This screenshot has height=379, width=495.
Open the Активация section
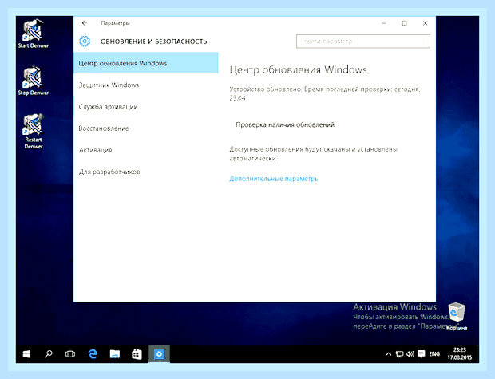pos(146,150)
